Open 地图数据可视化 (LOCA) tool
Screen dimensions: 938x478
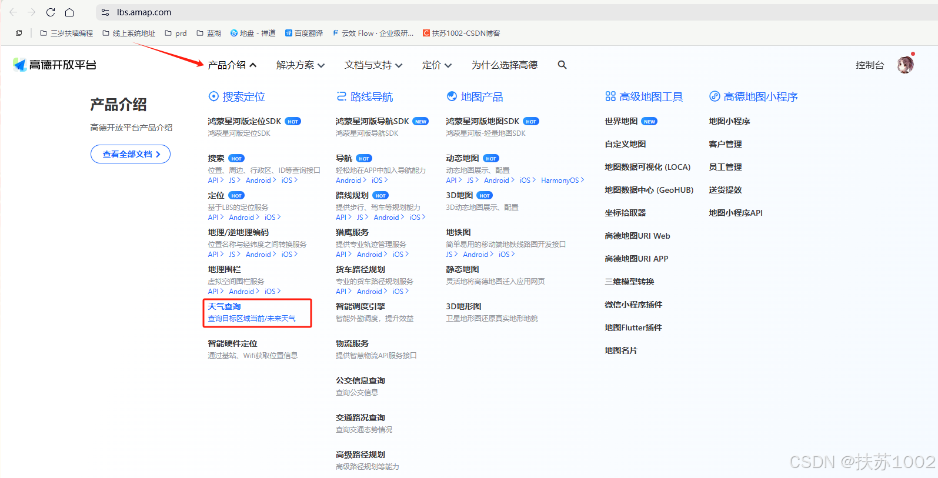click(x=647, y=167)
